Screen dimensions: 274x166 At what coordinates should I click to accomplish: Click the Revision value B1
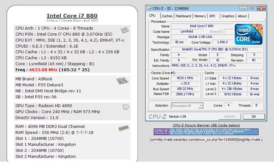click(x=254, y=60)
